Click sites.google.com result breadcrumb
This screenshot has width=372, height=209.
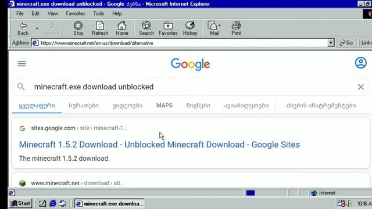coord(79,128)
